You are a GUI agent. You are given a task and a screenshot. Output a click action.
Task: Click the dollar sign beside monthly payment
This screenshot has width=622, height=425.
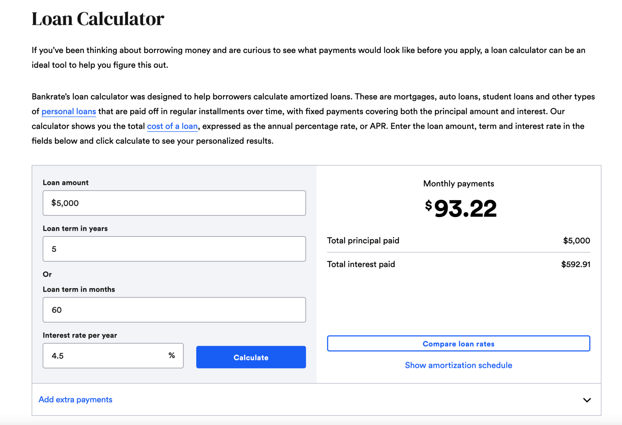(428, 205)
